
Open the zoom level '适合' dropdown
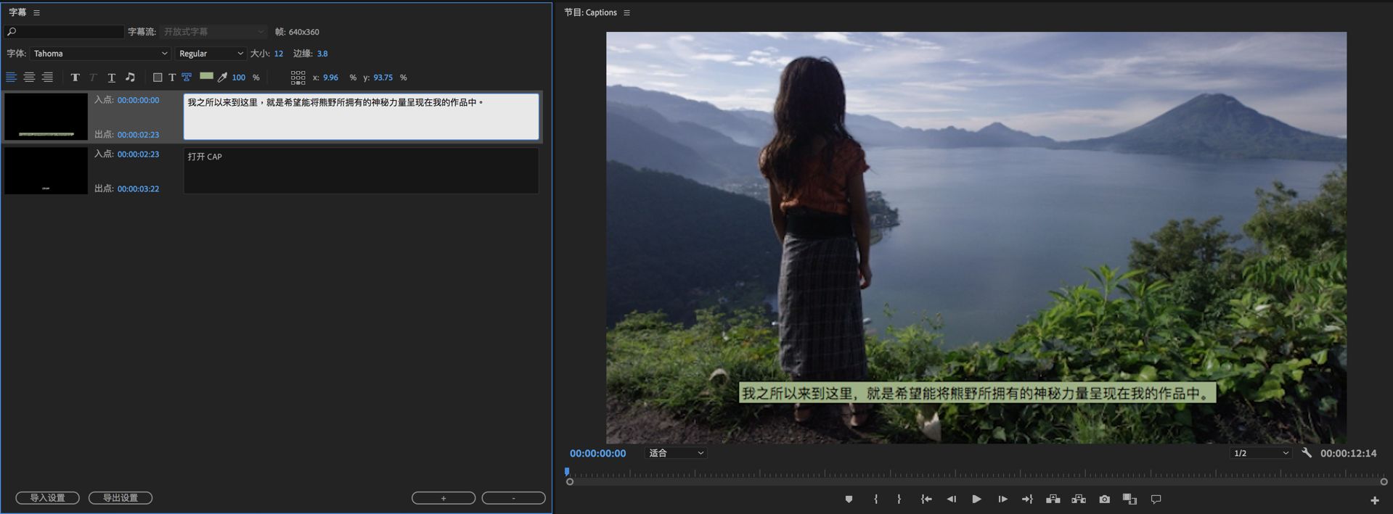pos(676,453)
